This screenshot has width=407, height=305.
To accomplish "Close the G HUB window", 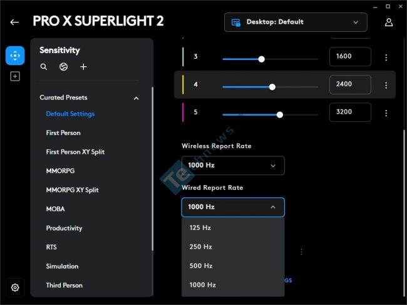I will (401, 6).
